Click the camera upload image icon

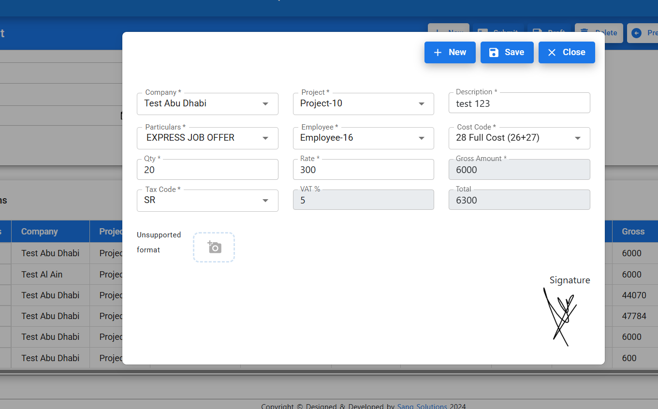(x=214, y=248)
